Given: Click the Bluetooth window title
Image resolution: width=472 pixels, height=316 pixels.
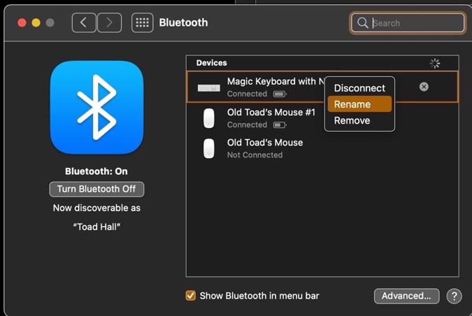Looking at the screenshot, I should tap(183, 22).
